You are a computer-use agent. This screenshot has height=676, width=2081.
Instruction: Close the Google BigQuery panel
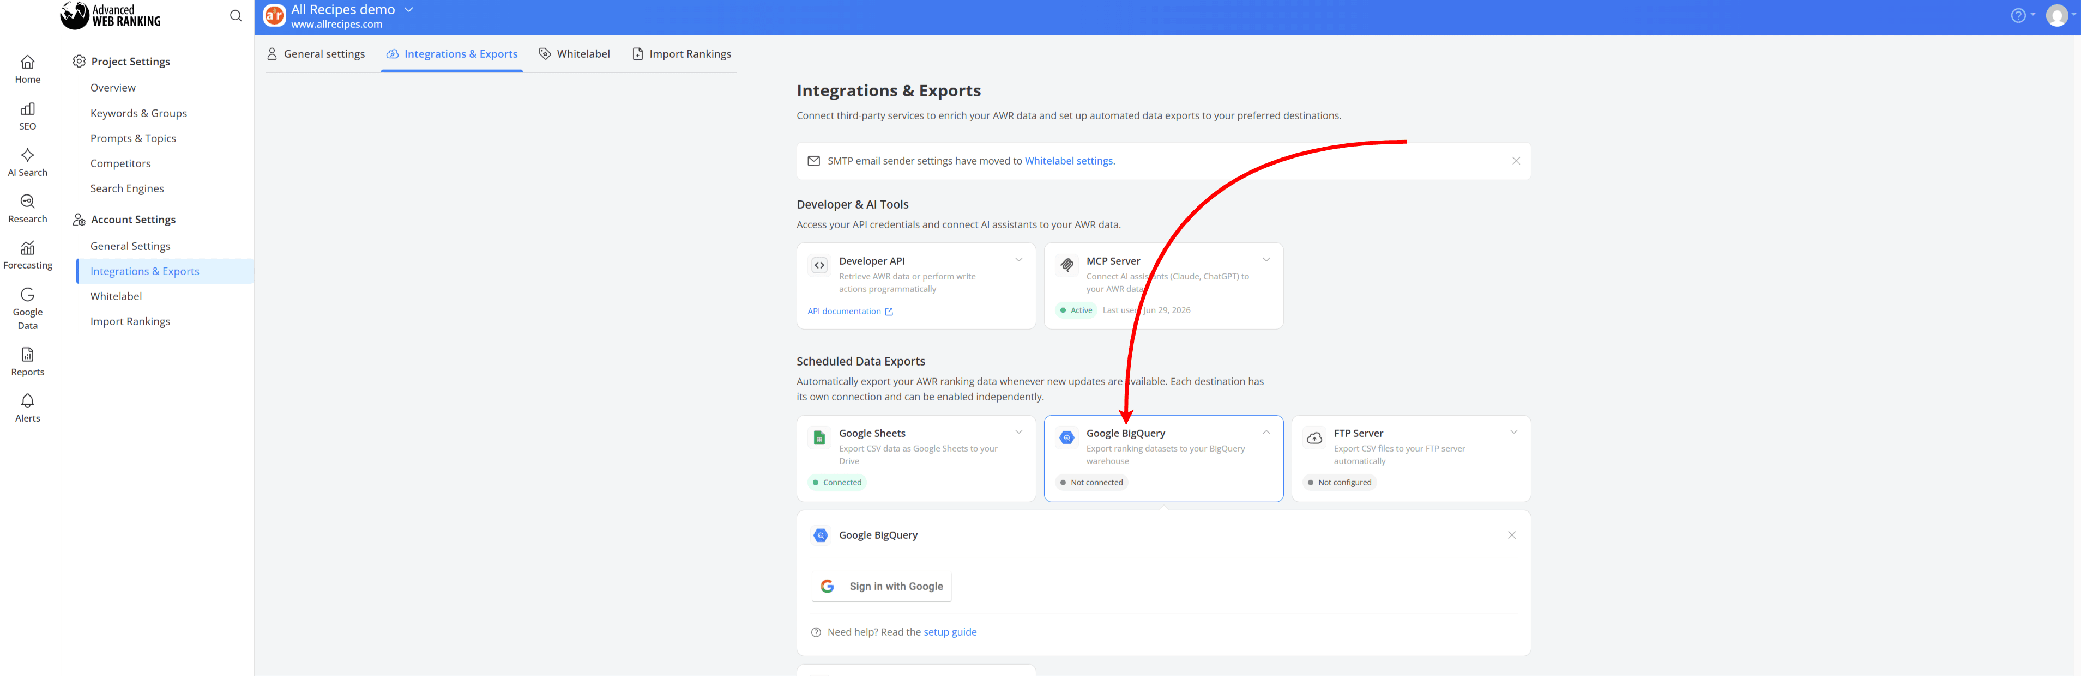(1511, 535)
